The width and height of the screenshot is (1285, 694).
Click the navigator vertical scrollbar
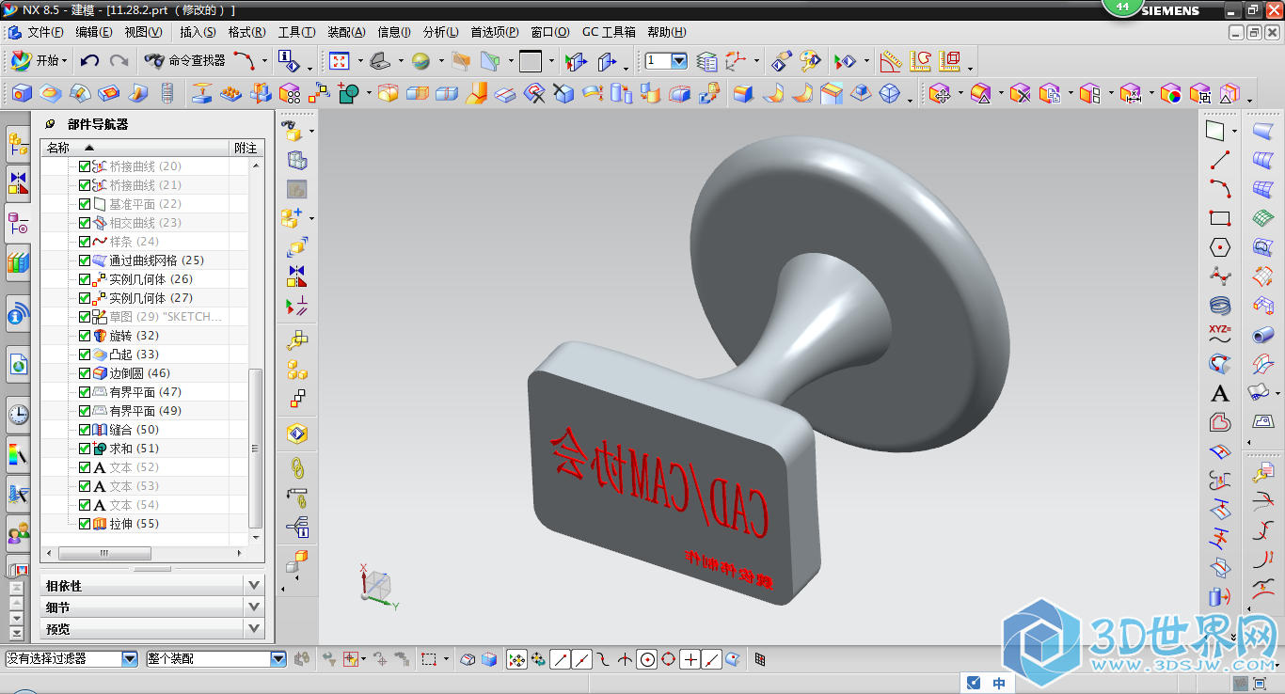click(x=256, y=449)
